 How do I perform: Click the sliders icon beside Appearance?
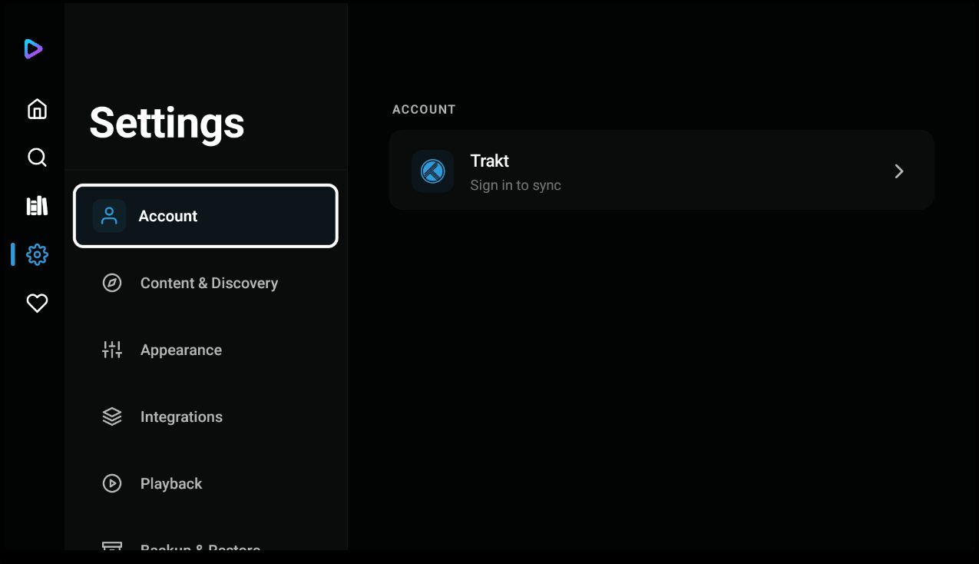[112, 350]
